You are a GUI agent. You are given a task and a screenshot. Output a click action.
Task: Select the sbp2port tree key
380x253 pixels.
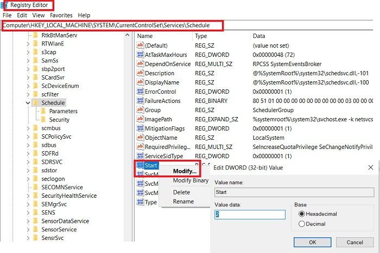point(53,69)
